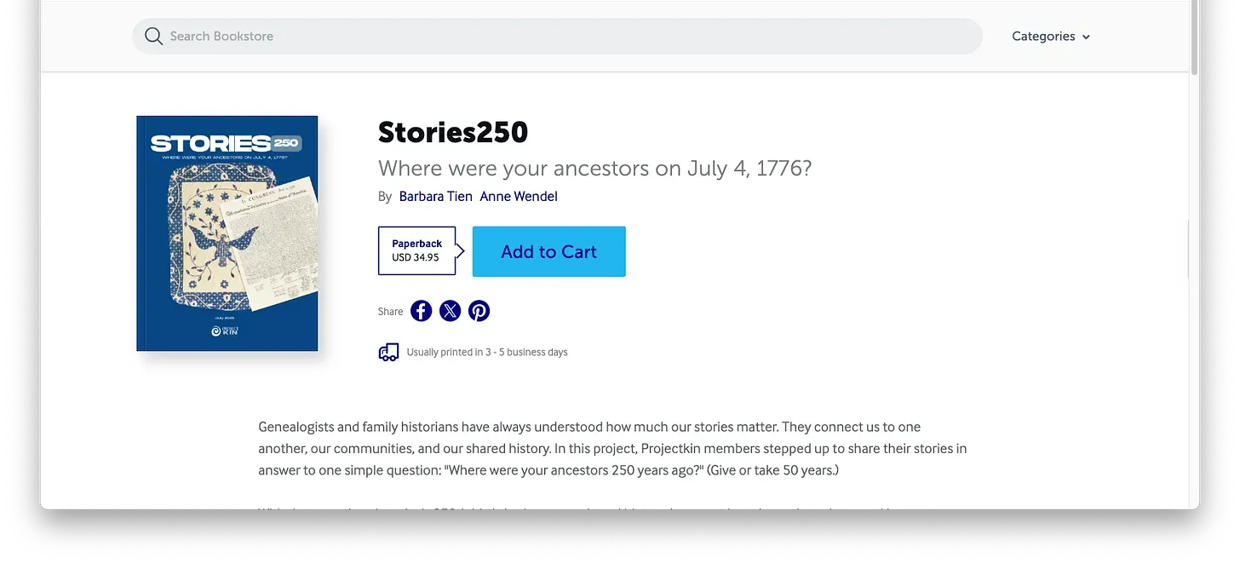Share the book on Facebook

point(422,311)
